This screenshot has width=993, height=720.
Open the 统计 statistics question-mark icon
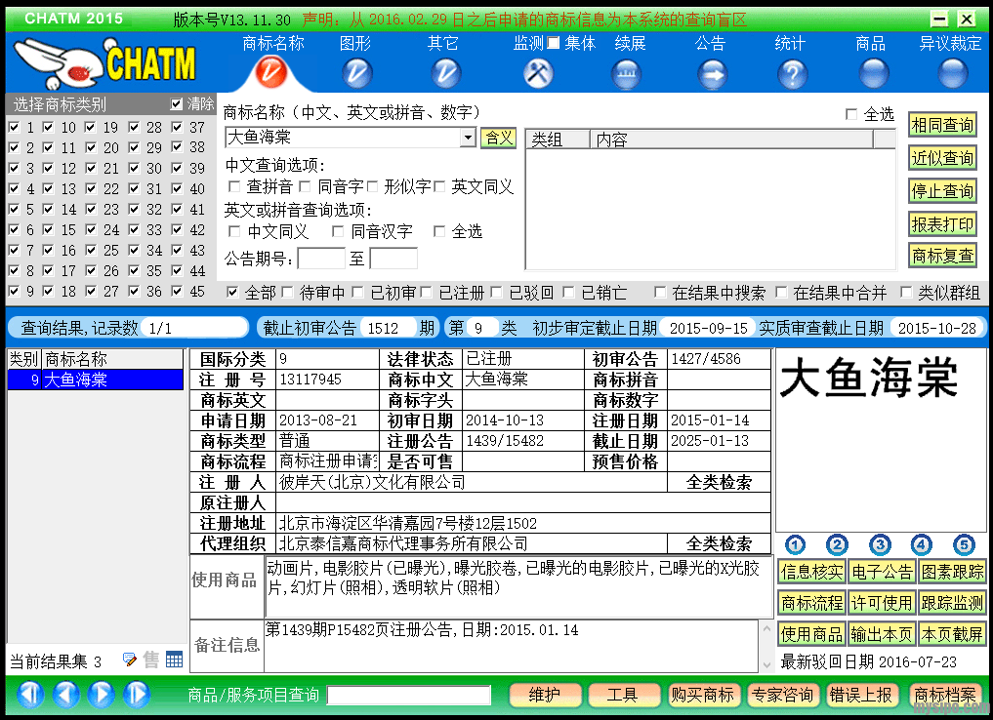coord(791,73)
